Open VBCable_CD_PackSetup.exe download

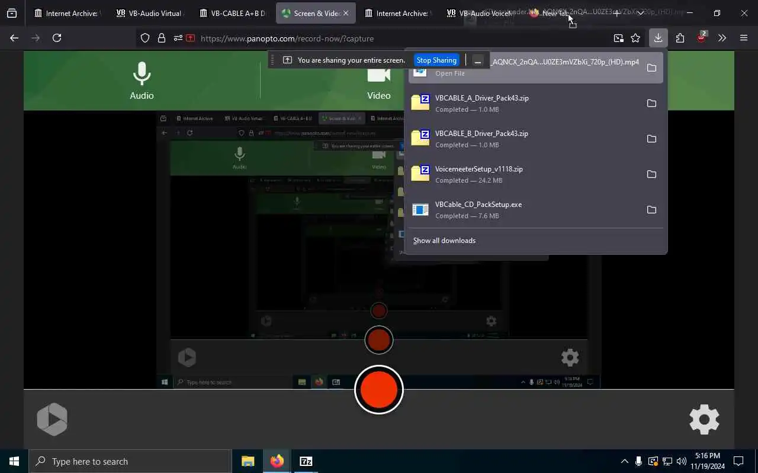(523, 210)
